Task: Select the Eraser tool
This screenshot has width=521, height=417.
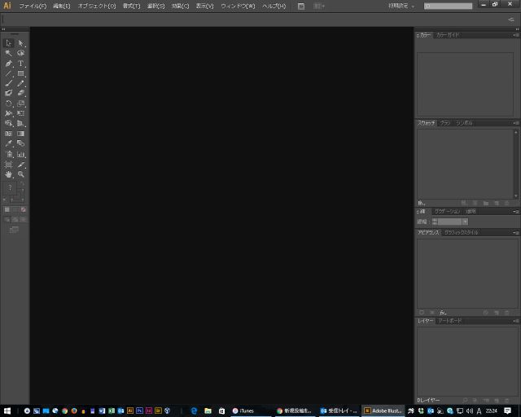Action: click(x=21, y=93)
